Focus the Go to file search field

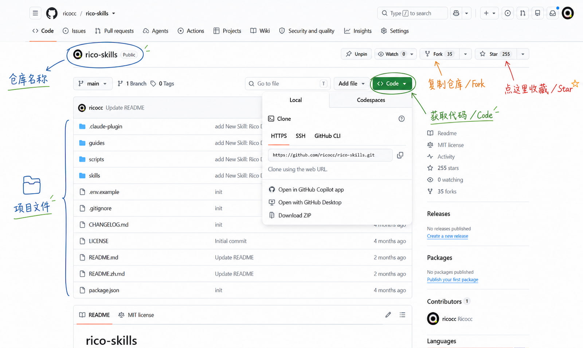coord(288,83)
